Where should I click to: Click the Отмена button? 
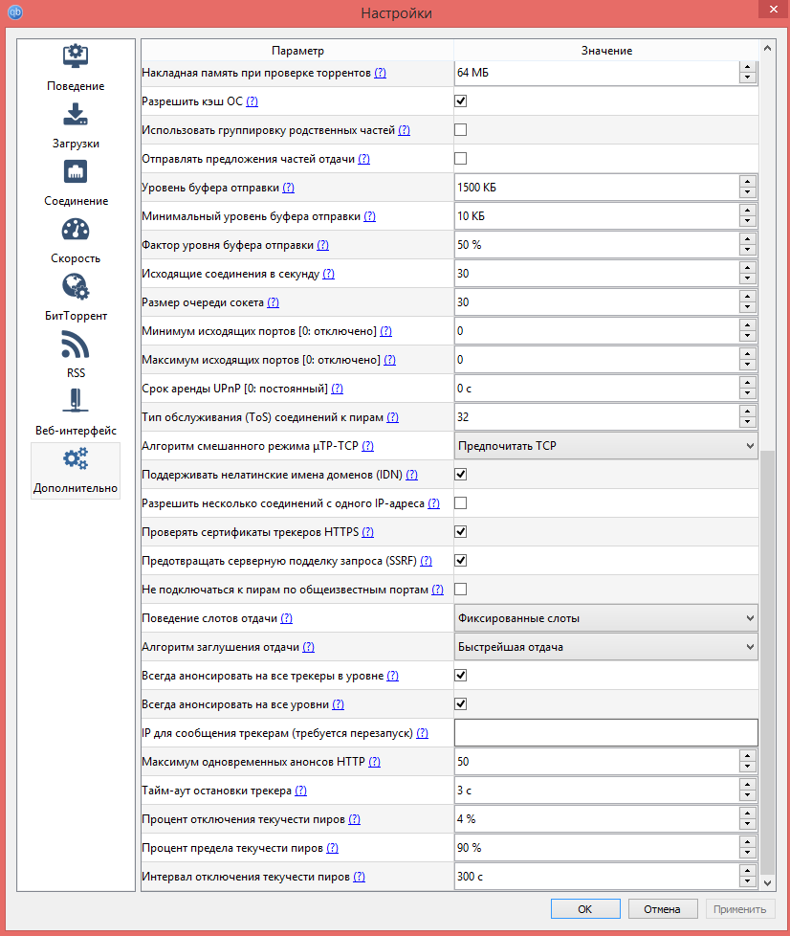662,909
